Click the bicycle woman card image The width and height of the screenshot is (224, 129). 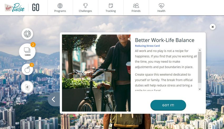pos(96,73)
